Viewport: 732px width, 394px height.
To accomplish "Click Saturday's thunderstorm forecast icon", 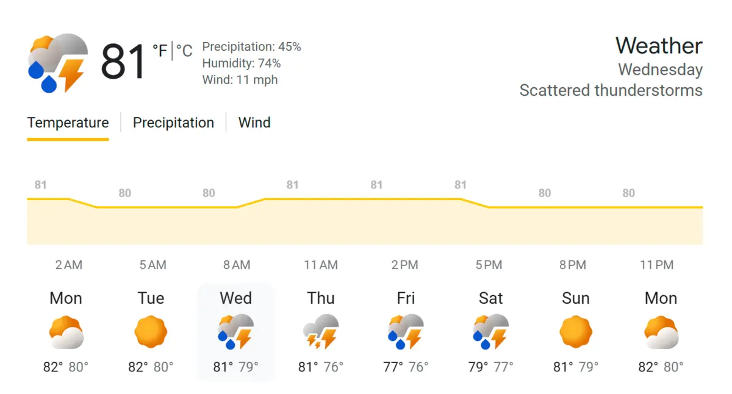I will (490, 331).
